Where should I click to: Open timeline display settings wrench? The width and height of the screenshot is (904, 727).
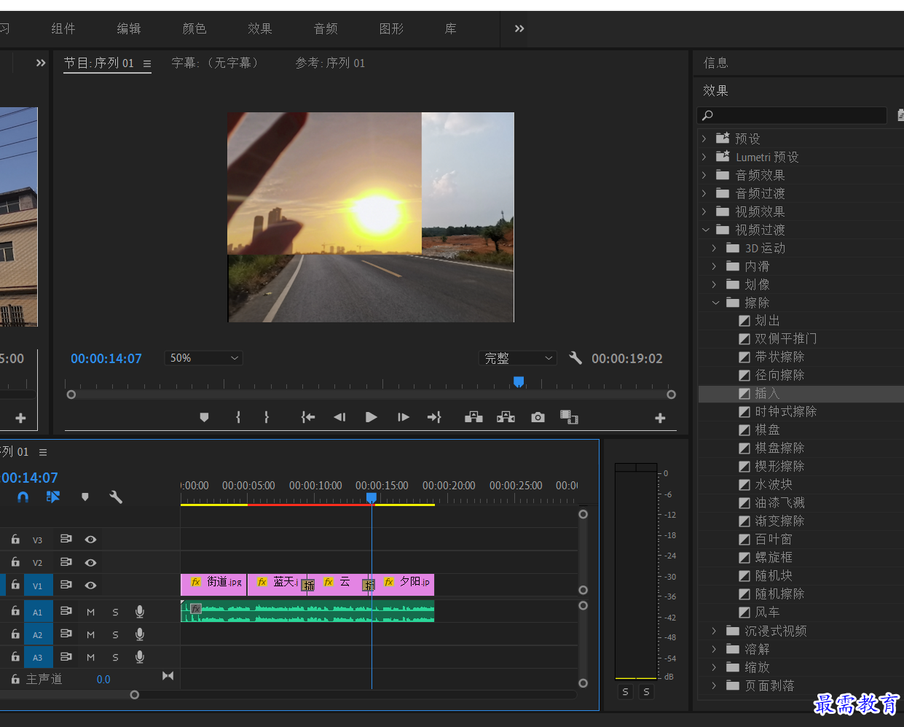(x=116, y=497)
